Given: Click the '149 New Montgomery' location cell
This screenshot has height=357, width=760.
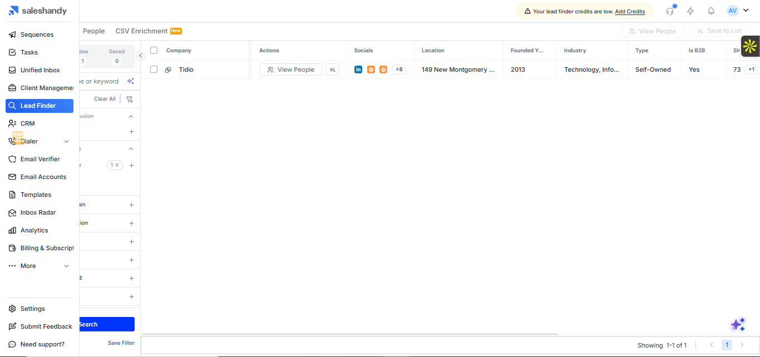Looking at the screenshot, I should pyautogui.click(x=458, y=70).
